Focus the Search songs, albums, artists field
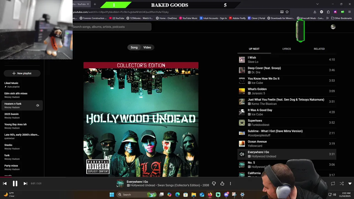354x199 pixels. click(112, 27)
